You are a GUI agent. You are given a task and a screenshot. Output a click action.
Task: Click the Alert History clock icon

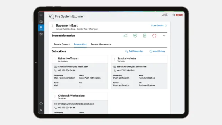[x=151, y=51]
